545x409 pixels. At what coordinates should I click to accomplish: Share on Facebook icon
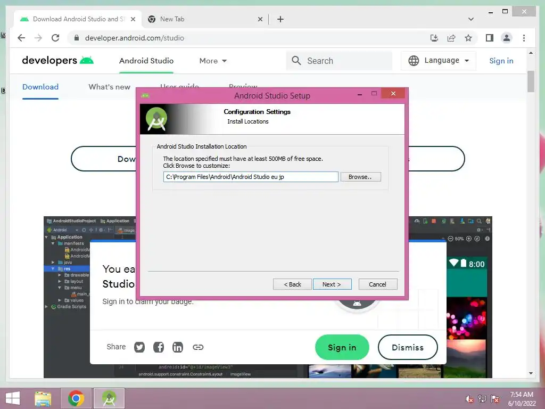(159, 347)
